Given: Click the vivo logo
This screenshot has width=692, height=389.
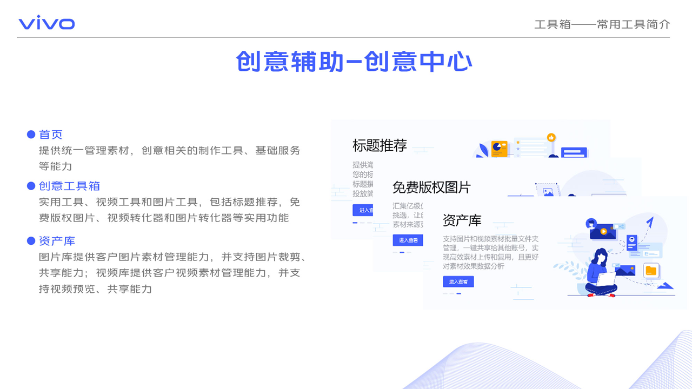Looking at the screenshot, I should 46,23.
